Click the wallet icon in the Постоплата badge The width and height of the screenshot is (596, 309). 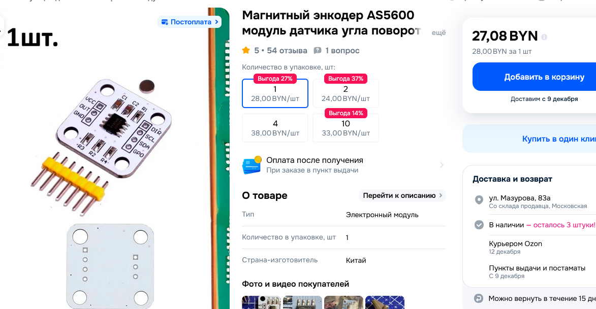(165, 22)
